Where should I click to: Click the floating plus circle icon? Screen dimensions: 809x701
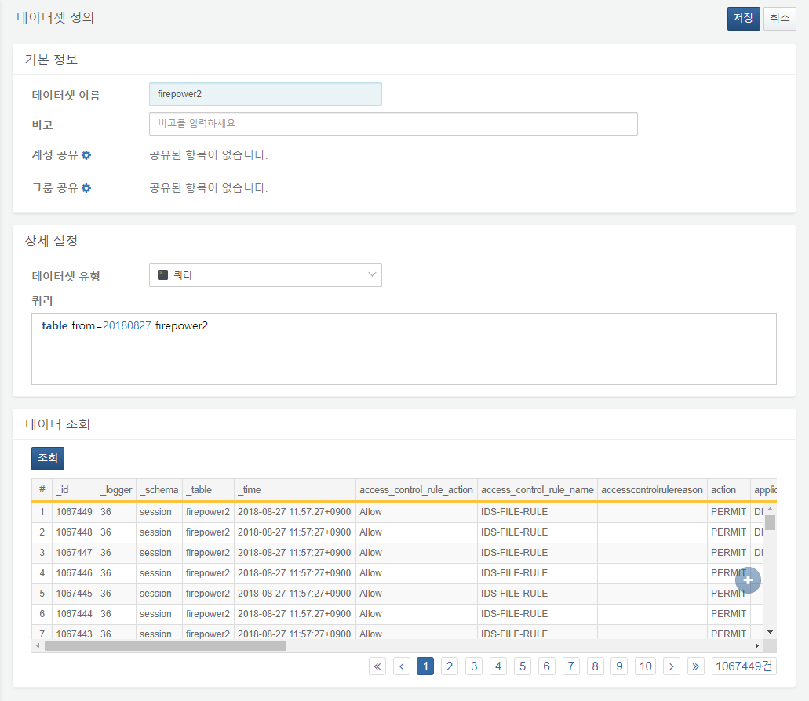[748, 580]
